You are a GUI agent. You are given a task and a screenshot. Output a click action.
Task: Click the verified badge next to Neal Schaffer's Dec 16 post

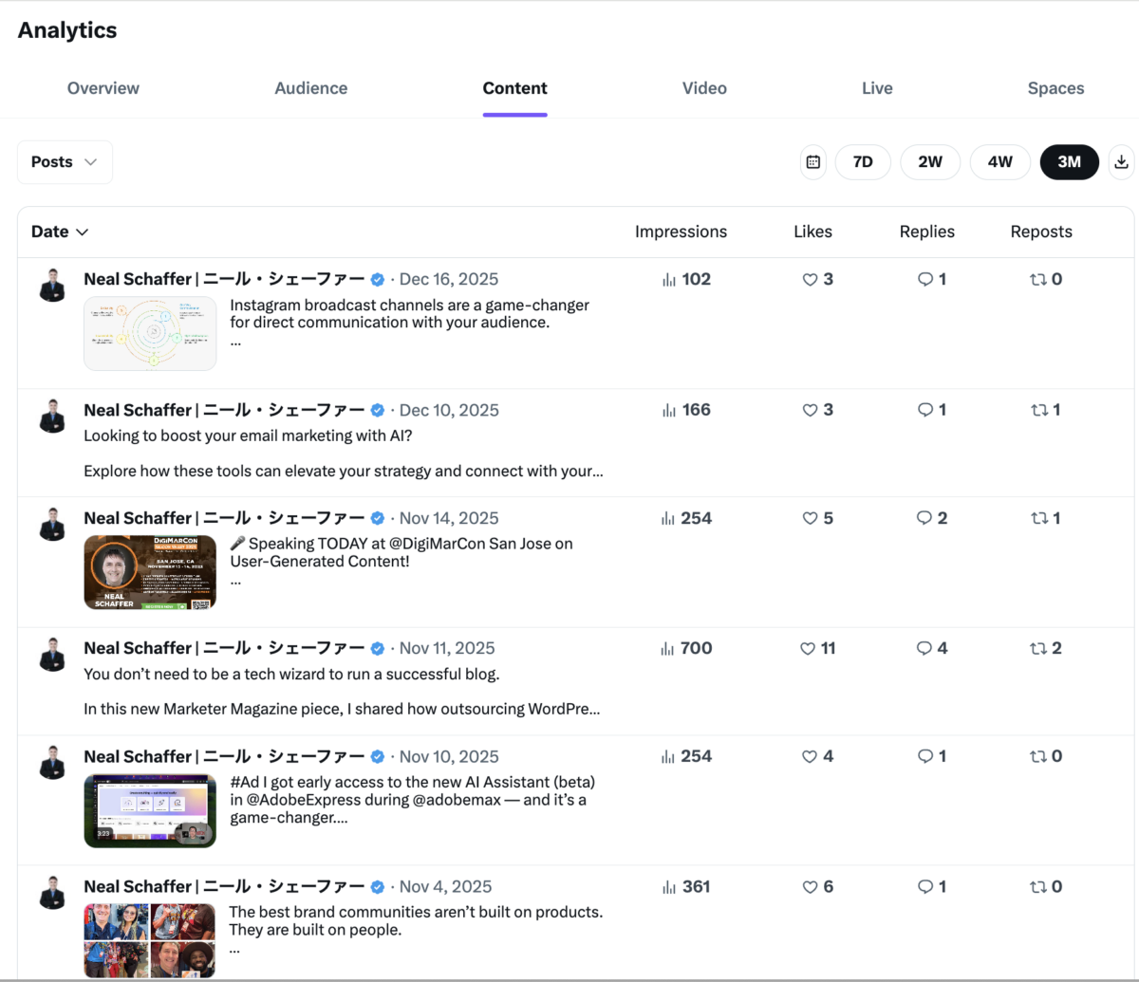[x=377, y=279]
